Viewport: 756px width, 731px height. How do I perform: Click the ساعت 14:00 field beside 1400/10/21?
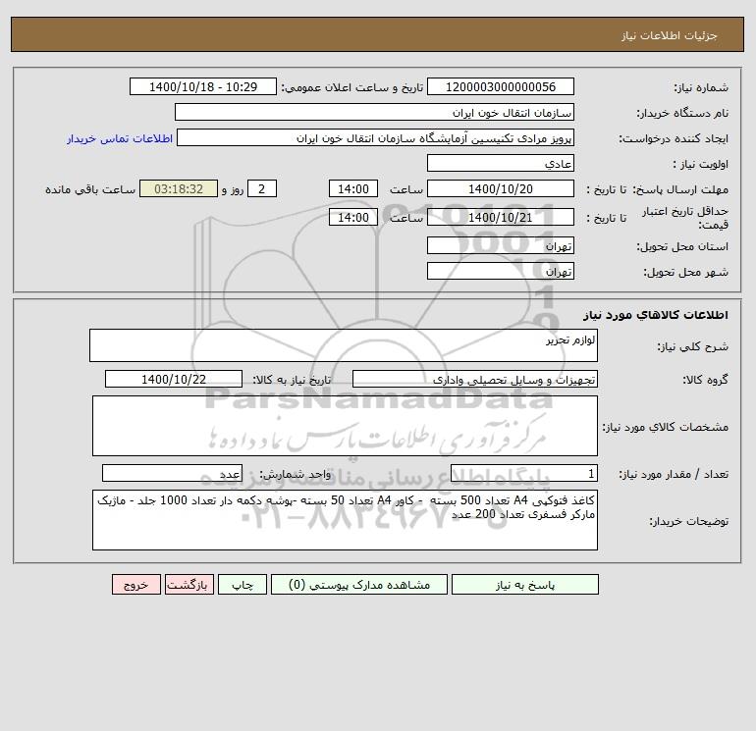click(352, 217)
